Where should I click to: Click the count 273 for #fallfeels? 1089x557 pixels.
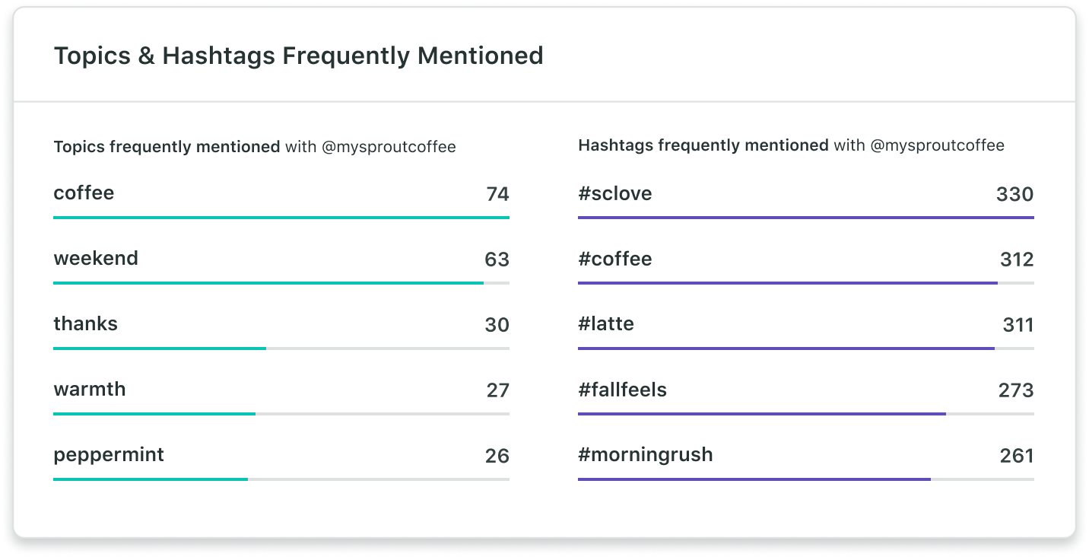pos(1015,390)
